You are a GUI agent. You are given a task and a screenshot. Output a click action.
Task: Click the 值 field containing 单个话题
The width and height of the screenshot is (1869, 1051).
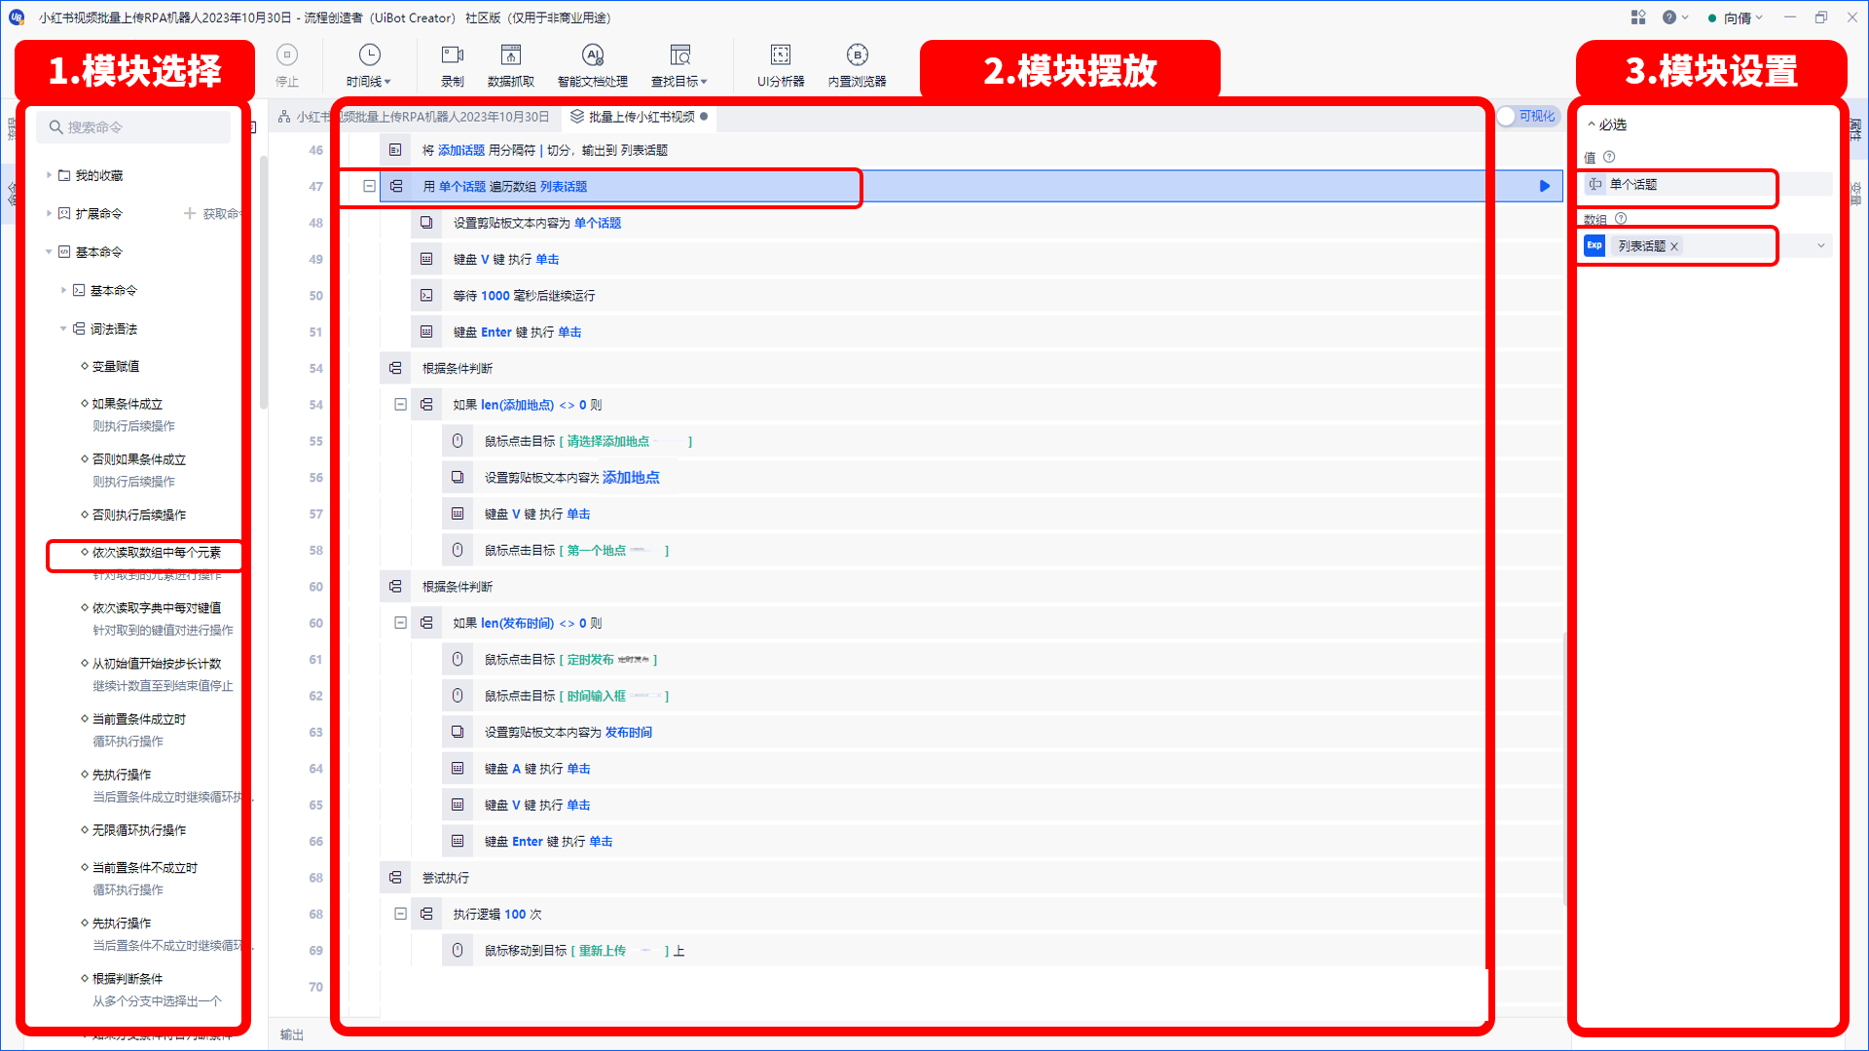tap(1707, 185)
